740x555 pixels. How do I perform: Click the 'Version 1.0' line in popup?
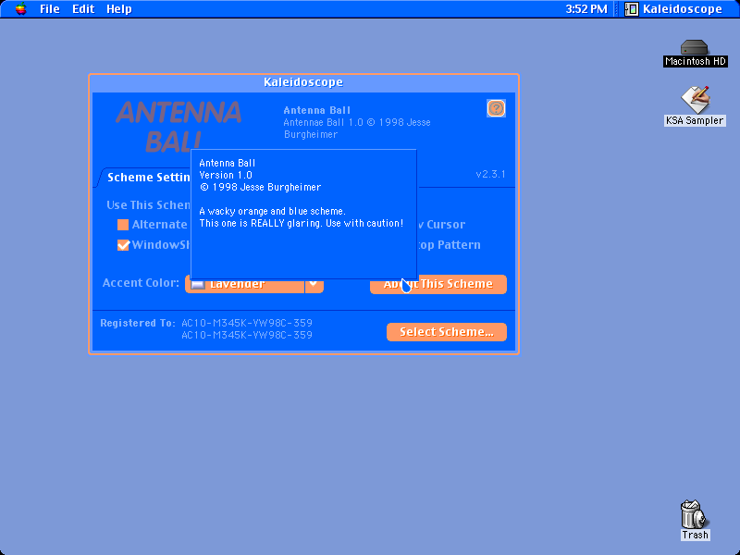(226, 175)
